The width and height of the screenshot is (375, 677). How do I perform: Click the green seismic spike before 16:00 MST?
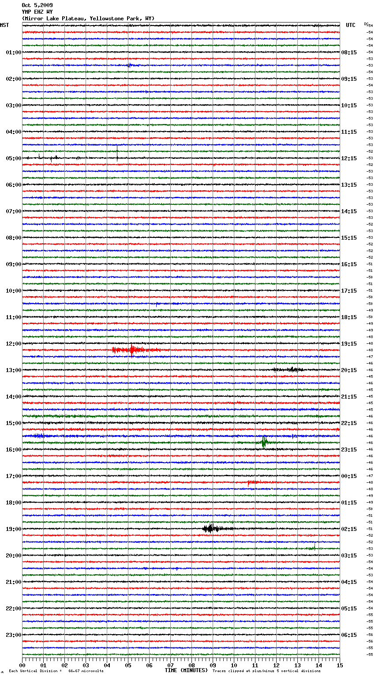tap(264, 442)
